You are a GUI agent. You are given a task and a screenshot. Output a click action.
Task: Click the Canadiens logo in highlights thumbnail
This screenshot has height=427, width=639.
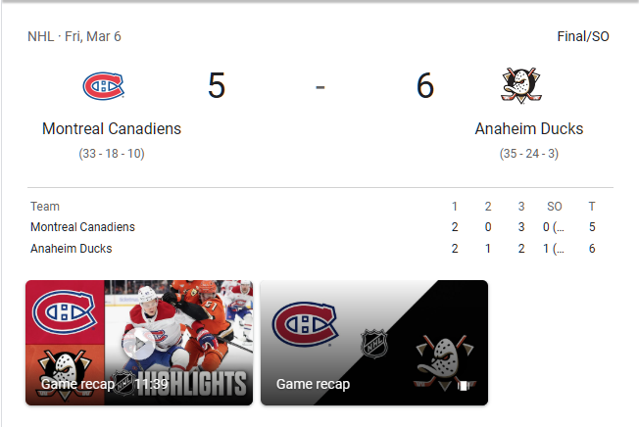pos(65,313)
